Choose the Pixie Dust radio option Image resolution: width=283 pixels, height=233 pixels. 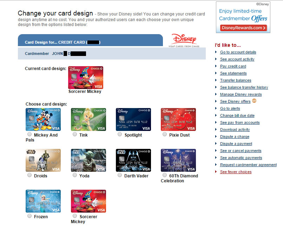tap(165, 134)
